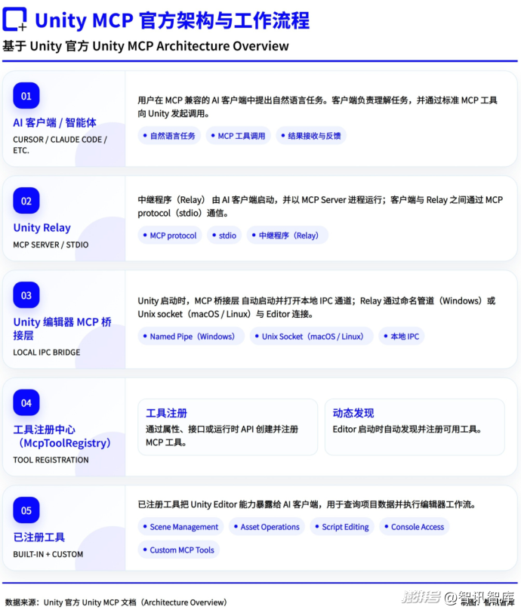Click the MCP SERVER / STDIO subtitle
Viewport: 521px width, 613px height.
point(51,245)
